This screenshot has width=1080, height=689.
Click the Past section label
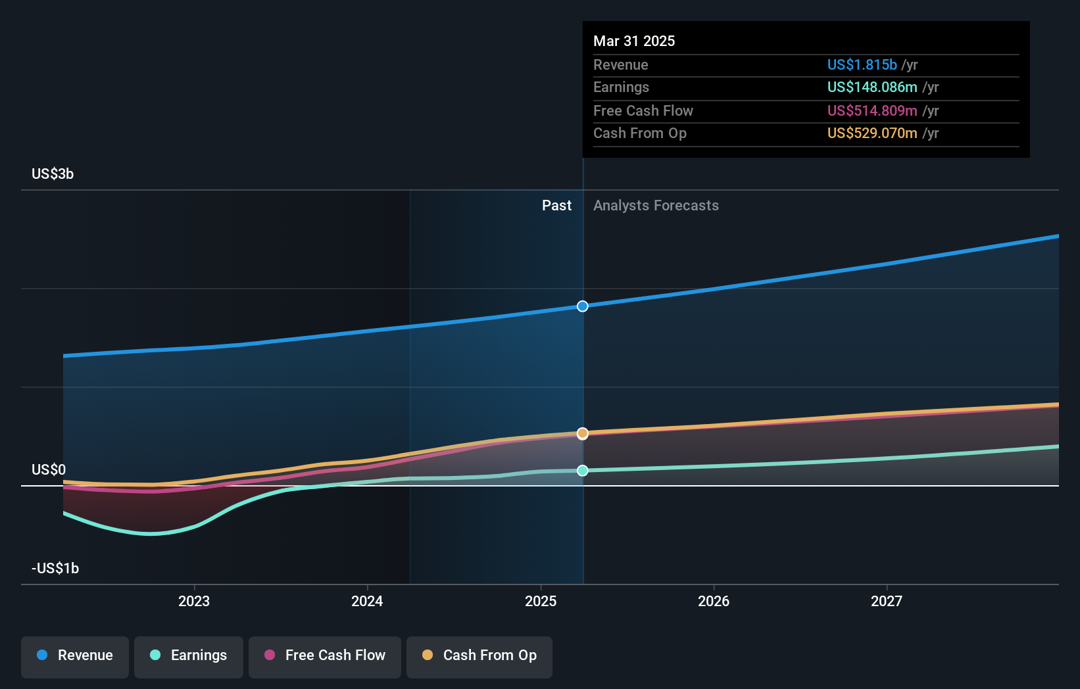556,205
